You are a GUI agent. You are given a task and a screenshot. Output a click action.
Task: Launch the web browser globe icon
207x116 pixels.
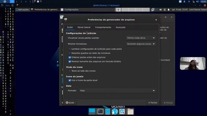(x=115, y=111)
